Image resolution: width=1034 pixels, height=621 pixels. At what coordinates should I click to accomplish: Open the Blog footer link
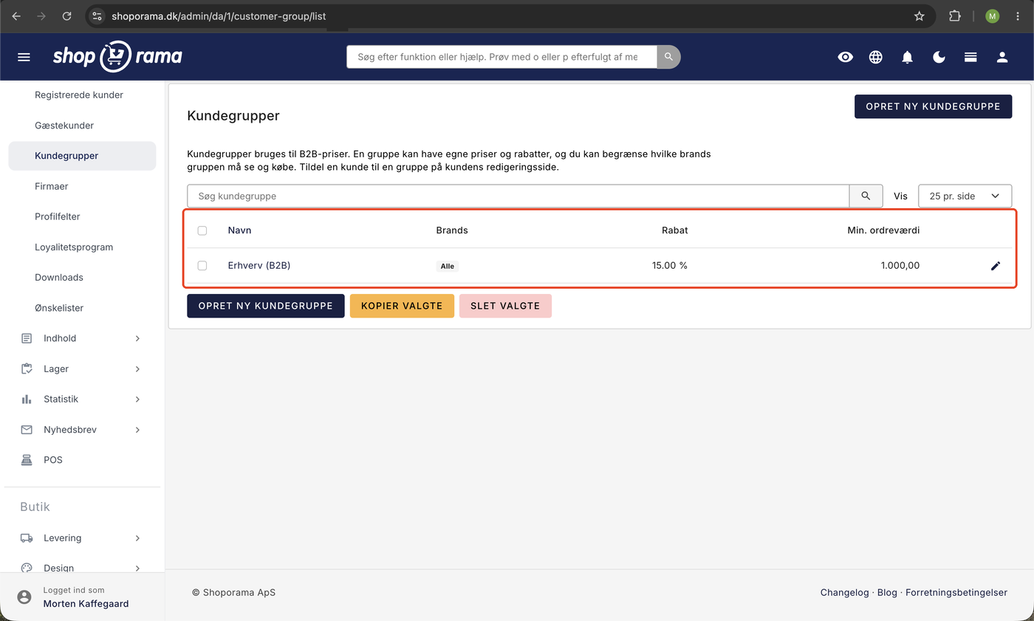[x=887, y=592]
